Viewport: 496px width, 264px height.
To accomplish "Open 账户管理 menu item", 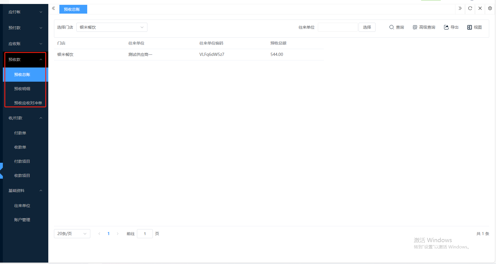I will tap(26, 220).
